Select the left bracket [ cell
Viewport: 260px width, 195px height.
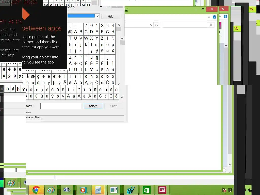click(107, 38)
